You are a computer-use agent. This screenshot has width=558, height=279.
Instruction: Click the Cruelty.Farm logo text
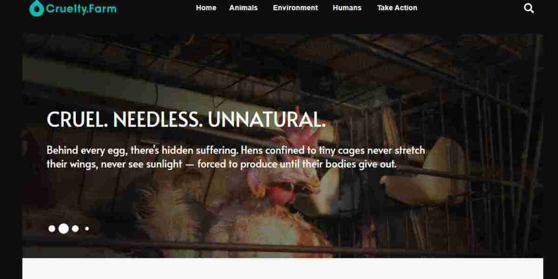click(x=81, y=8)
